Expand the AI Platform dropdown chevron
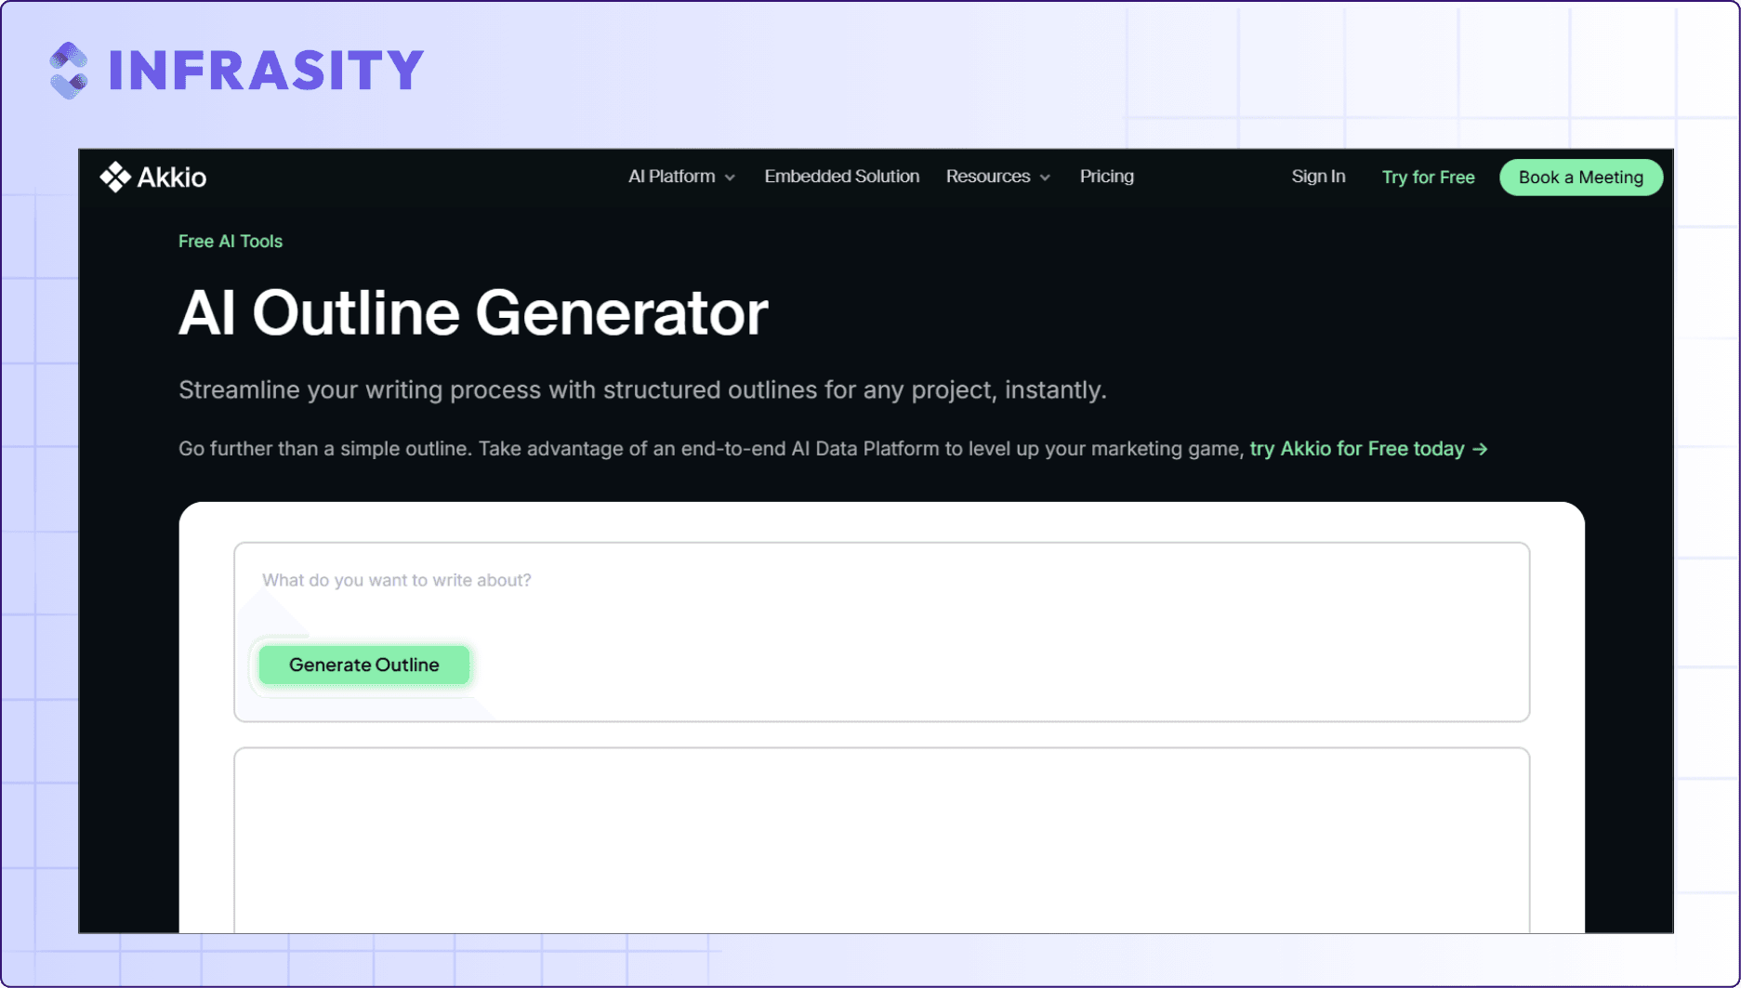 tap(731, 178)
